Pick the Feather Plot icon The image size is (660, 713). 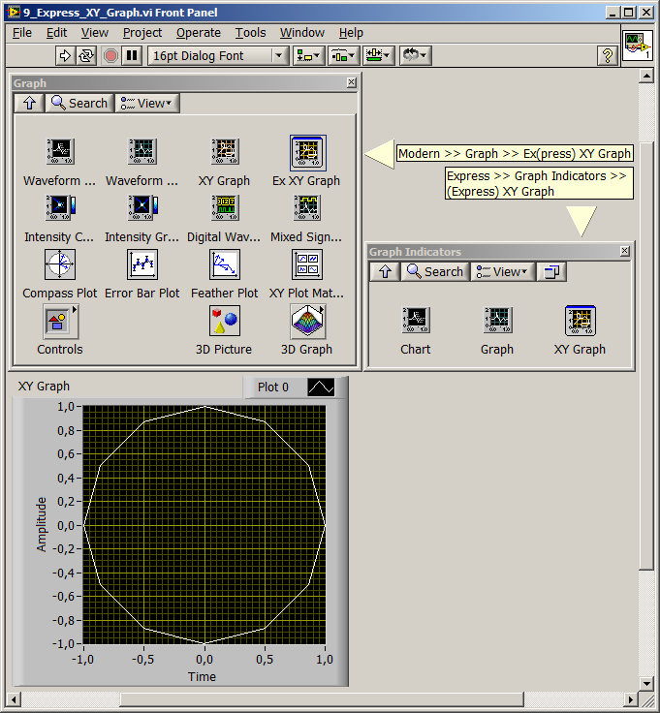click(225, 264)
